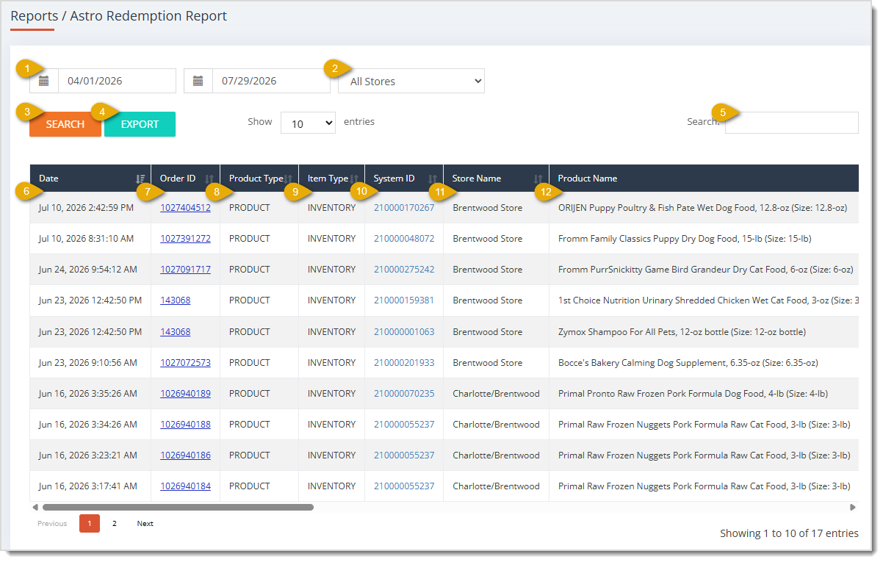Sort by Order ID column sort icon
The height and width of the screenshot is (562, 883).
pyautogui.click(x=209, y=179)
